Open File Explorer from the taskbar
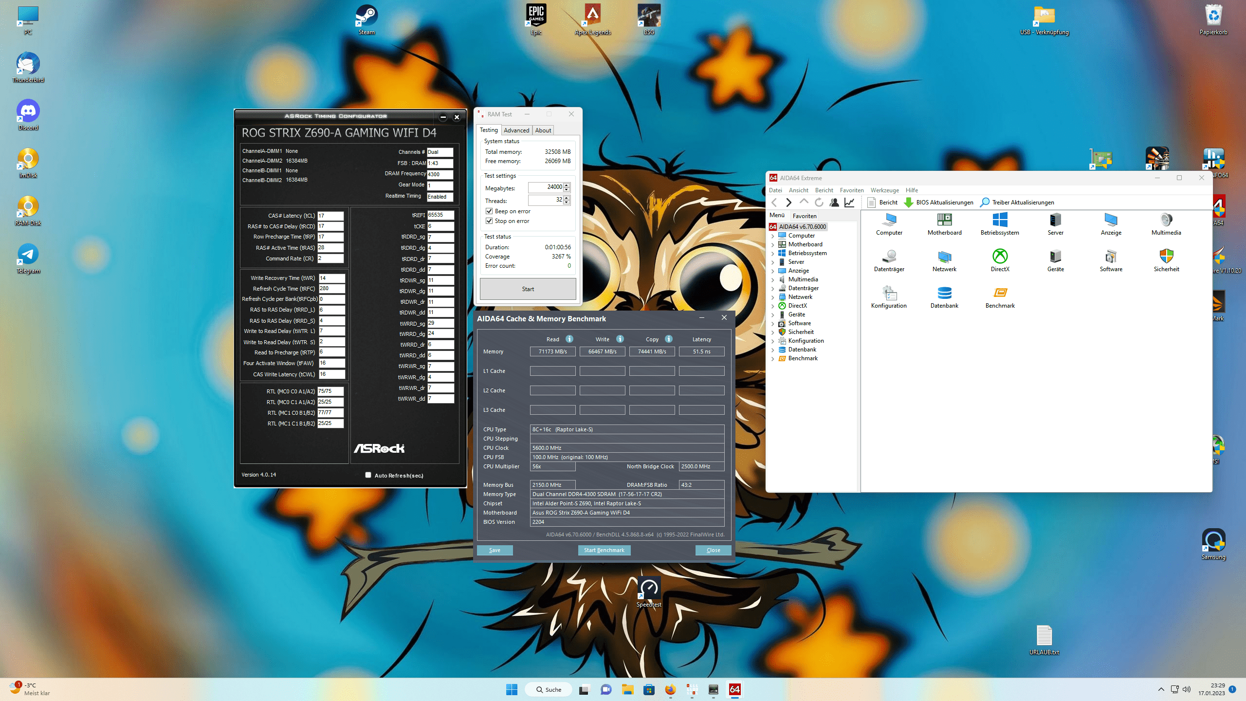Image resolution: width=1246 pixels, height=701 pixels. [627, 689]
